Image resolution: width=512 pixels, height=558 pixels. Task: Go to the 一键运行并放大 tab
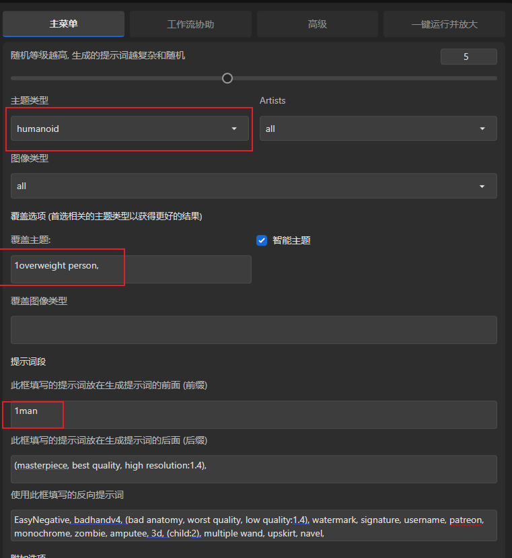pos(444,24)
